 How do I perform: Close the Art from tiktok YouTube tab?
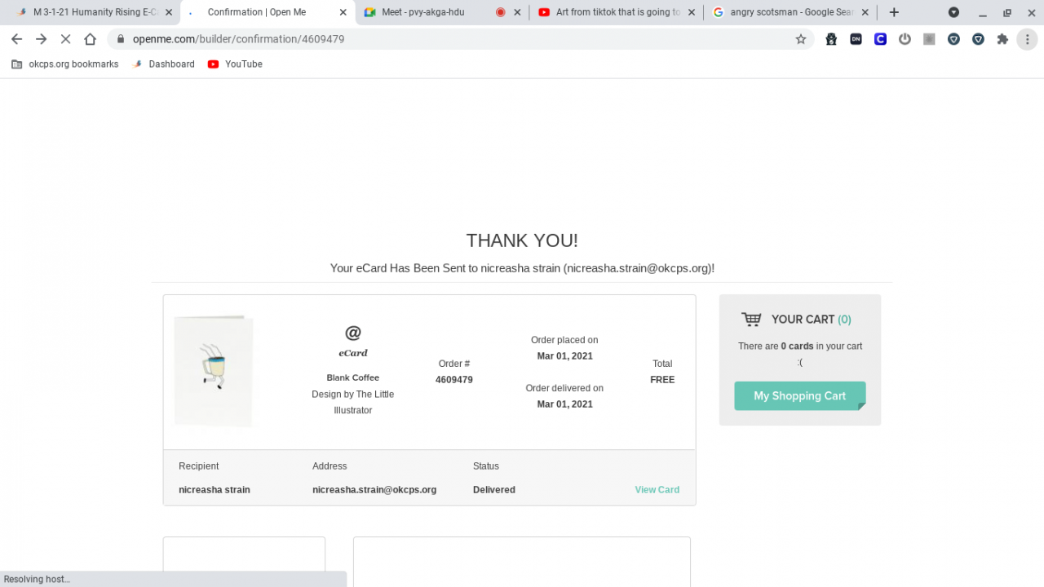coord(692,12)
